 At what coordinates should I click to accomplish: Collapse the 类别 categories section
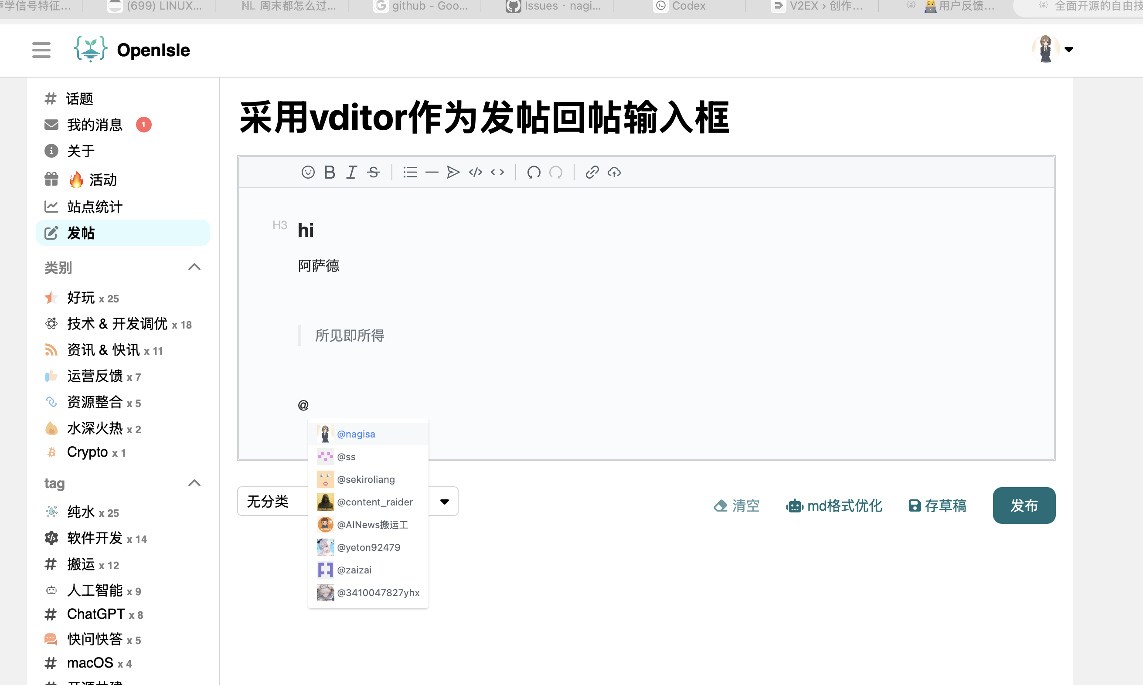coord(194,267)
